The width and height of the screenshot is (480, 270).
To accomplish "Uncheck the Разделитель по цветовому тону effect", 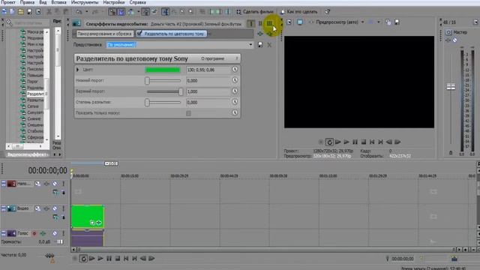I will pos(139,34).
